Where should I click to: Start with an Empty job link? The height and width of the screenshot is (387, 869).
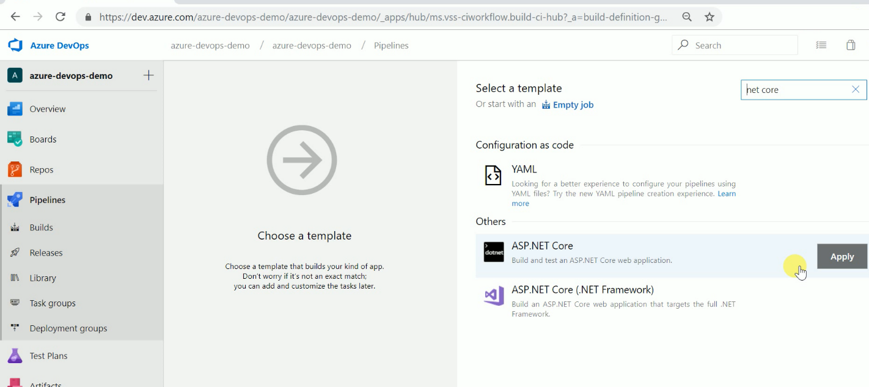coord(573,105)
